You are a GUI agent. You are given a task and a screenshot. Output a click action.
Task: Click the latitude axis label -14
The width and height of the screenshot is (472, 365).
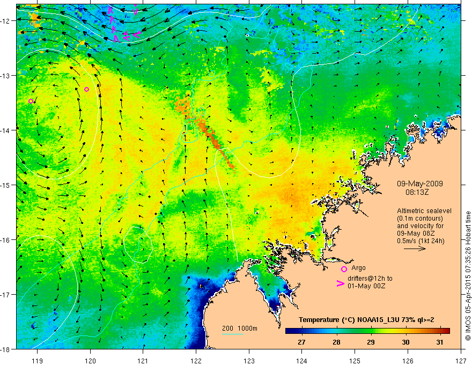[x=5, y=130]
